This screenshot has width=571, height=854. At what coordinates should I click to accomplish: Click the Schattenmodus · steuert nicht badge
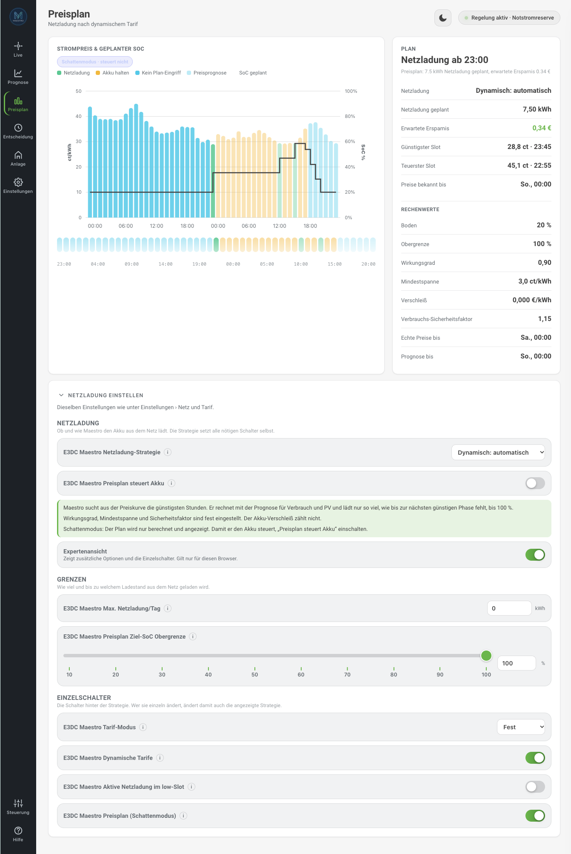(x=95, y=62)
